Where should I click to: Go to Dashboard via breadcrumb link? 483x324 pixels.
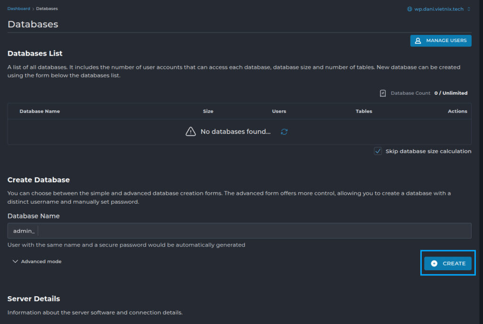tap(19, 8)
